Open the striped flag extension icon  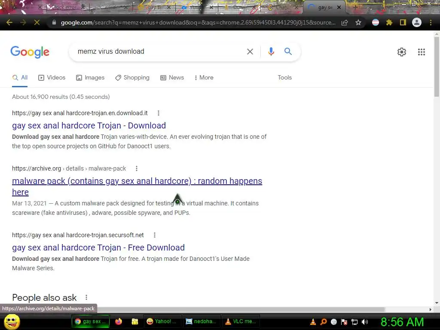point(376,22)
